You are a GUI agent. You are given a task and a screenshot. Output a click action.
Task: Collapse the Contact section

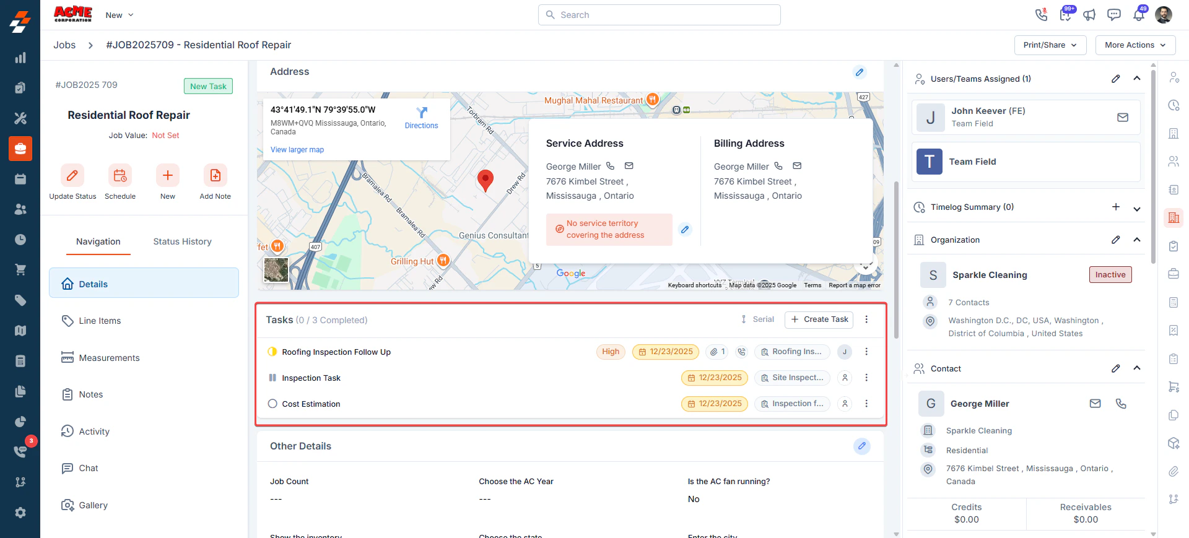(1137, 368)
